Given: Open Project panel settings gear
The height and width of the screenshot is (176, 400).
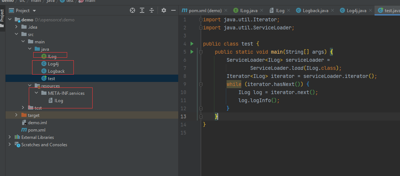Looking at the screenshot, I should [164, 10].
